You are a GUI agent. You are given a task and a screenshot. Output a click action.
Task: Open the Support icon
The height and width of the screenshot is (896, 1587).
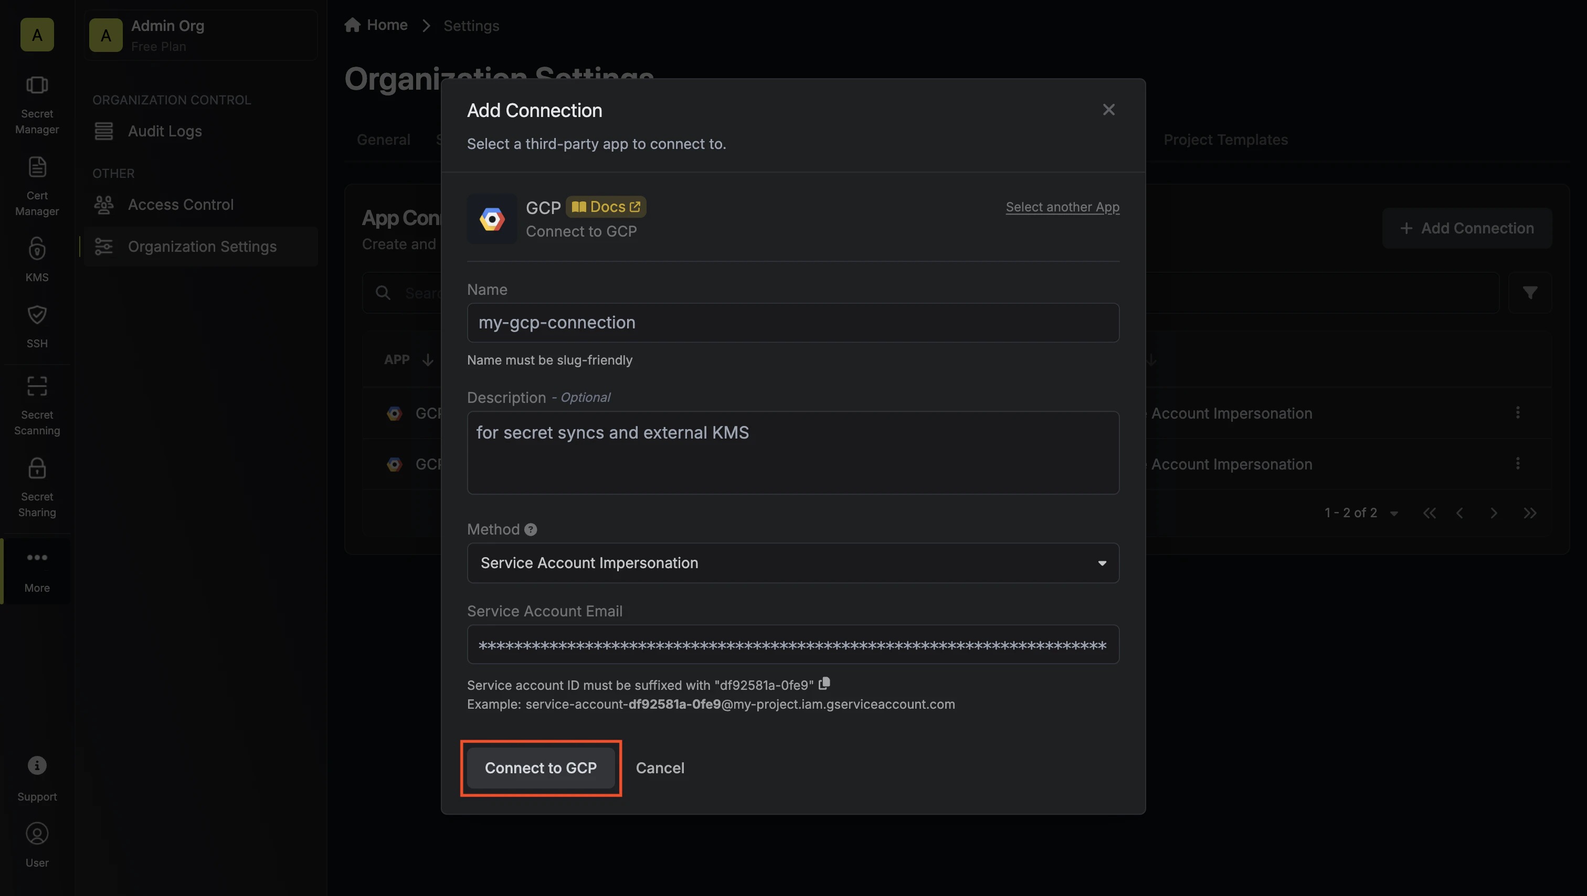point(37,765)
